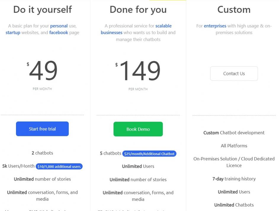The height and width of the screenshot is (211, 279).
Task: Click the "2 chatbots" feature line
Action: [42, 153]
